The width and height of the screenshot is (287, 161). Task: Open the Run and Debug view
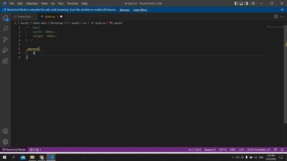point(5,50)
